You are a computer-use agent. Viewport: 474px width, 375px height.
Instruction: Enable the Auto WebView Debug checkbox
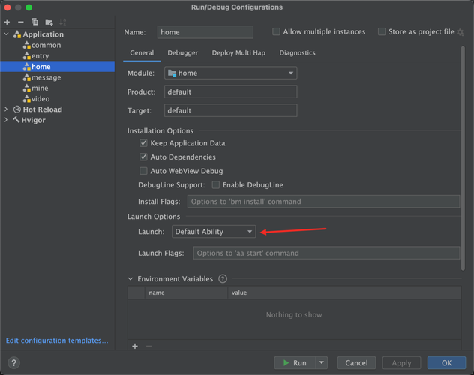(143, 171)
